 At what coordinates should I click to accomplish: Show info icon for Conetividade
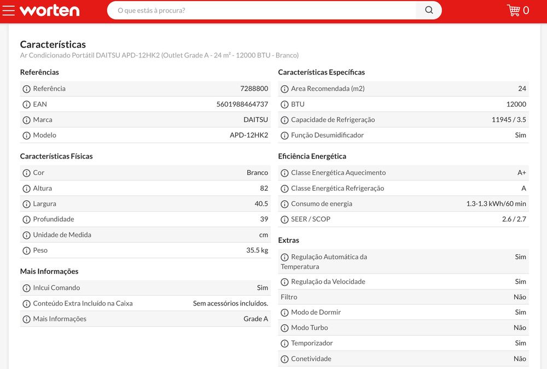(284, 359)
